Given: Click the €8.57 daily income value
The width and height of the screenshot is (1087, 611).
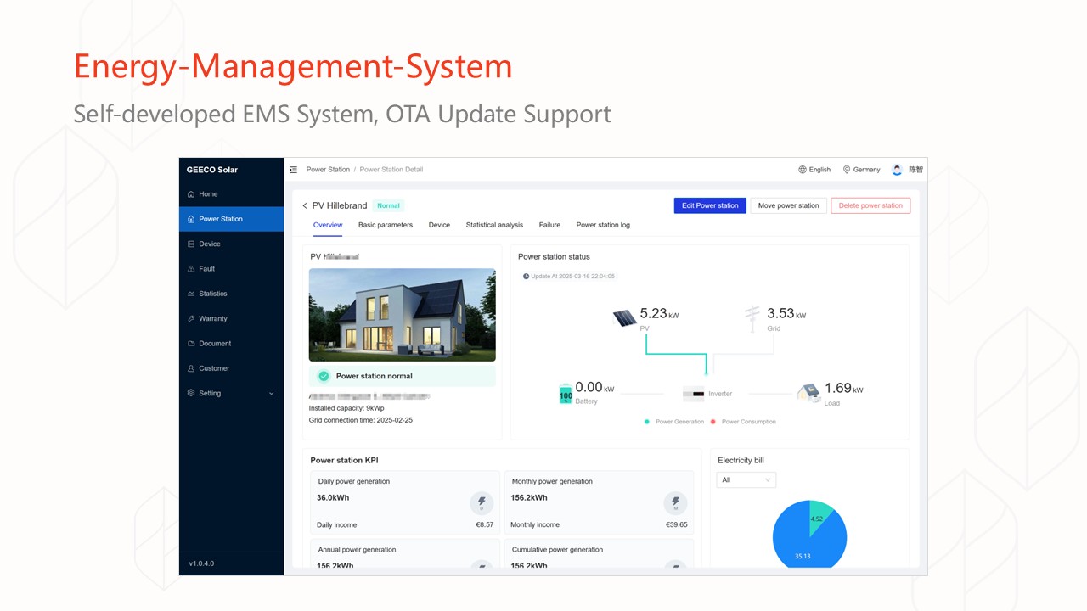Looking at the screenshot, I should pyautogui.click(x=484, y=525).
